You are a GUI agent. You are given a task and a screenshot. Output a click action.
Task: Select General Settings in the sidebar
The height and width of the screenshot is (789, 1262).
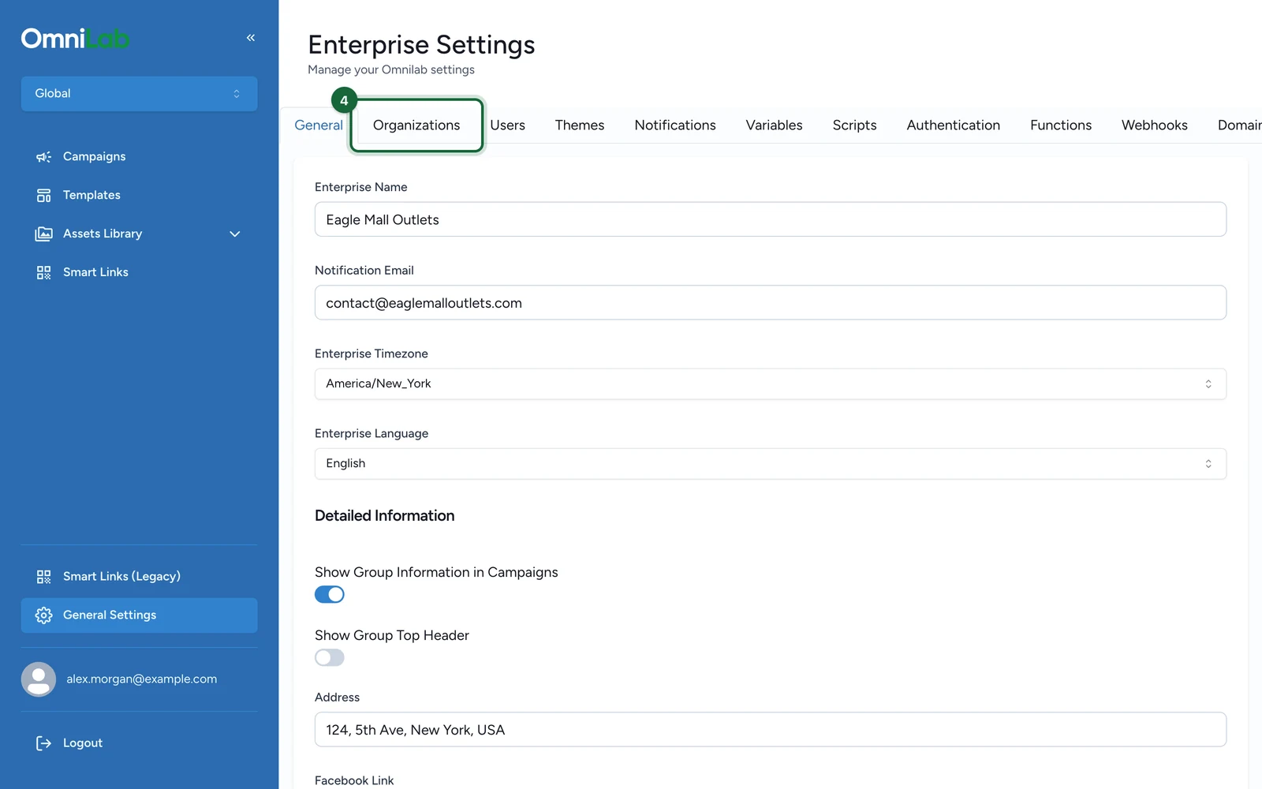click(x=139, y=615)
